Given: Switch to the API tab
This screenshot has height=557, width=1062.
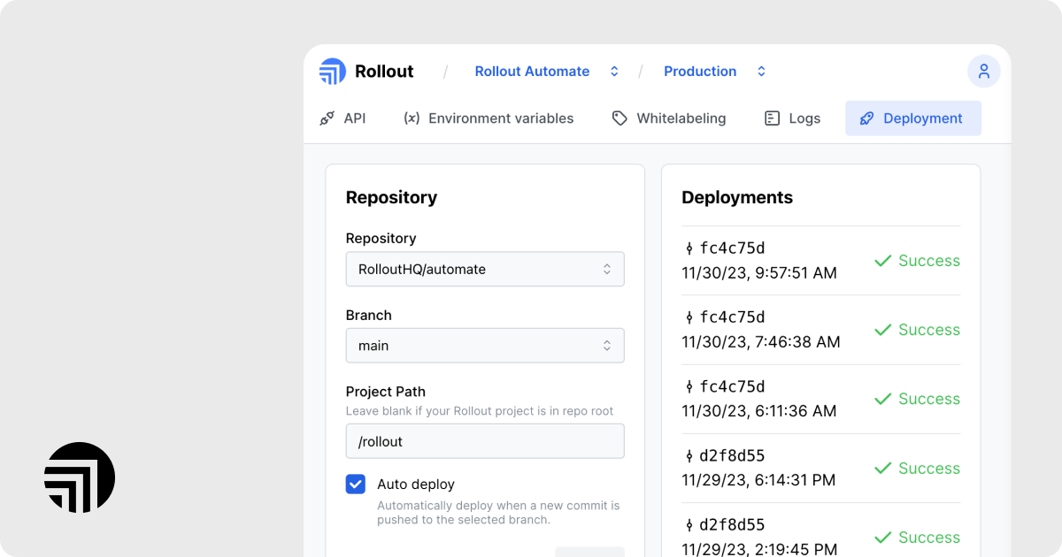Looking at the screenshot, I should (x=342, y=118).
